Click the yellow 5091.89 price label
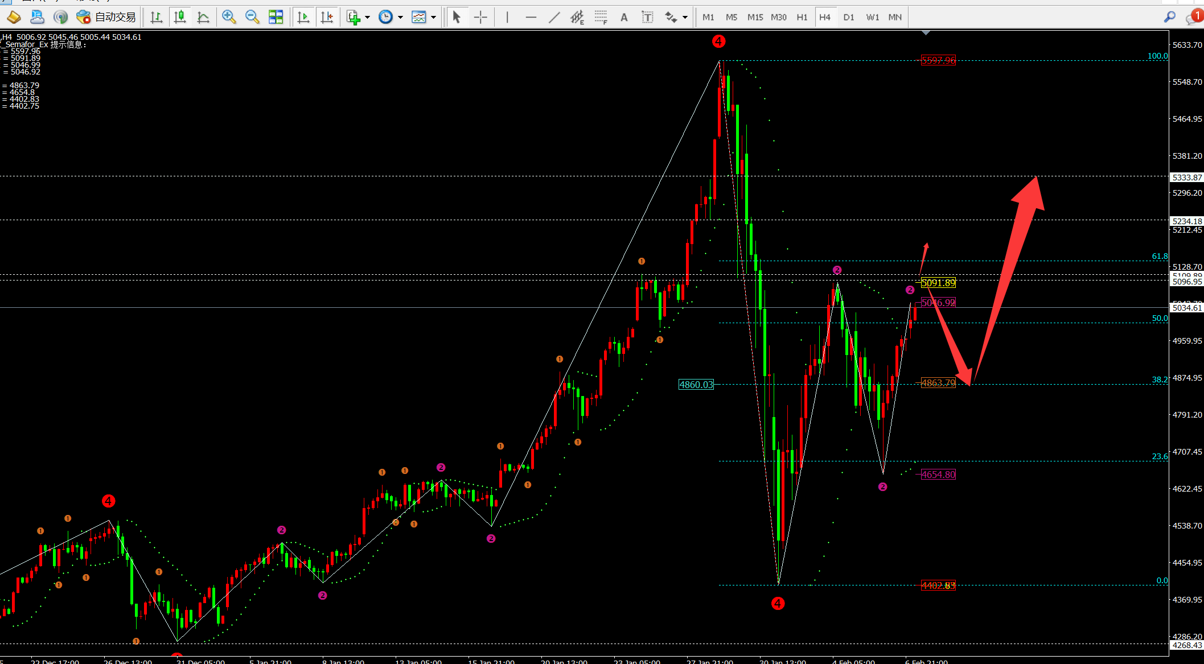 point(938,283)
